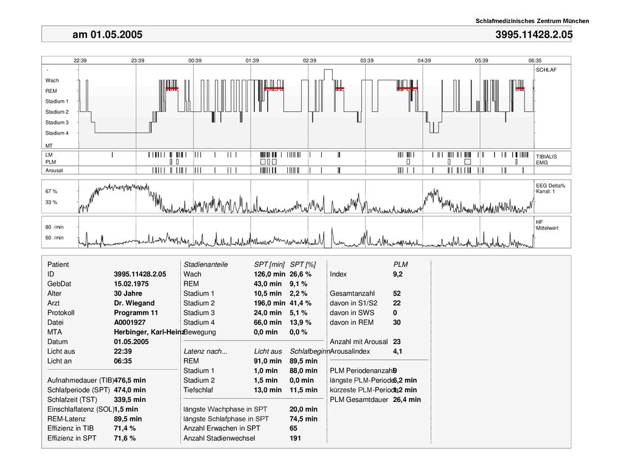Select the 05:39 time axis label
The height and width of the screenshot is (467, 623).
482,61
